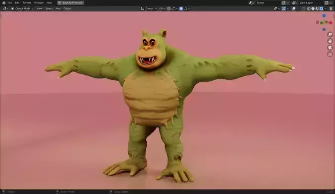Image resolution: width=335 pixels, height=194 pixels.
Task: Click the Scene browse icon
Action: [251, 3]
